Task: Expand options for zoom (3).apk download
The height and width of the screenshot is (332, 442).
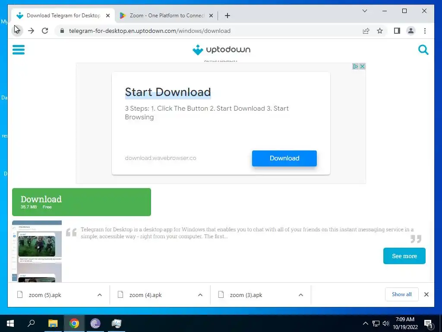Action: [x=301, y=295]
